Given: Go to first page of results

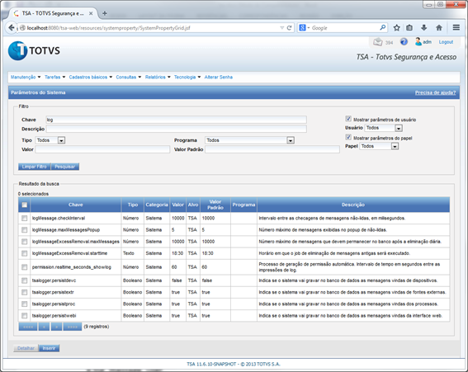Looking at the screenshot, I should [x=28, y=327].
